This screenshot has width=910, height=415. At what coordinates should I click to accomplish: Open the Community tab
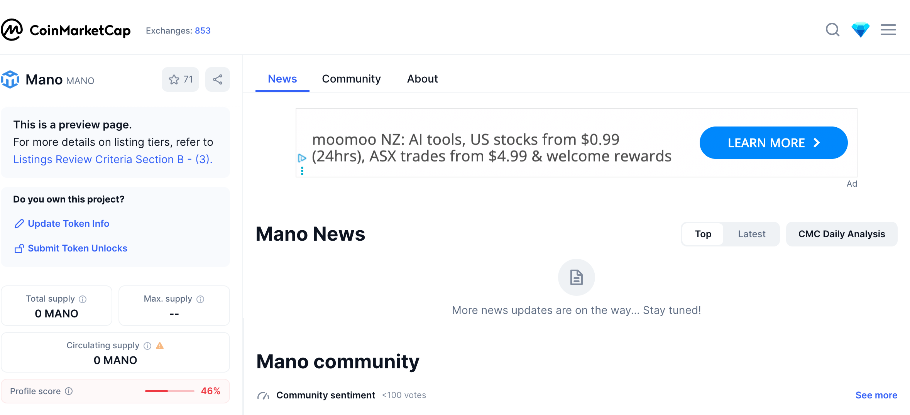click(x=351, y=79)
